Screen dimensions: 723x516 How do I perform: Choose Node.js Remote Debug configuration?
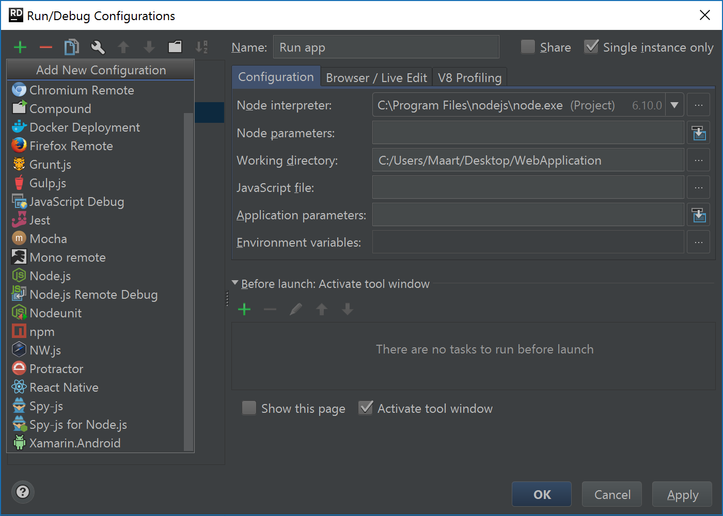tap(96, 295)
